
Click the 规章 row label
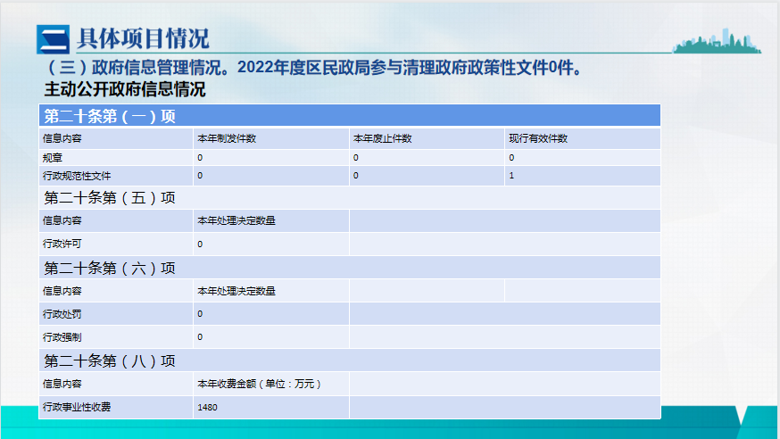(53, 158)
